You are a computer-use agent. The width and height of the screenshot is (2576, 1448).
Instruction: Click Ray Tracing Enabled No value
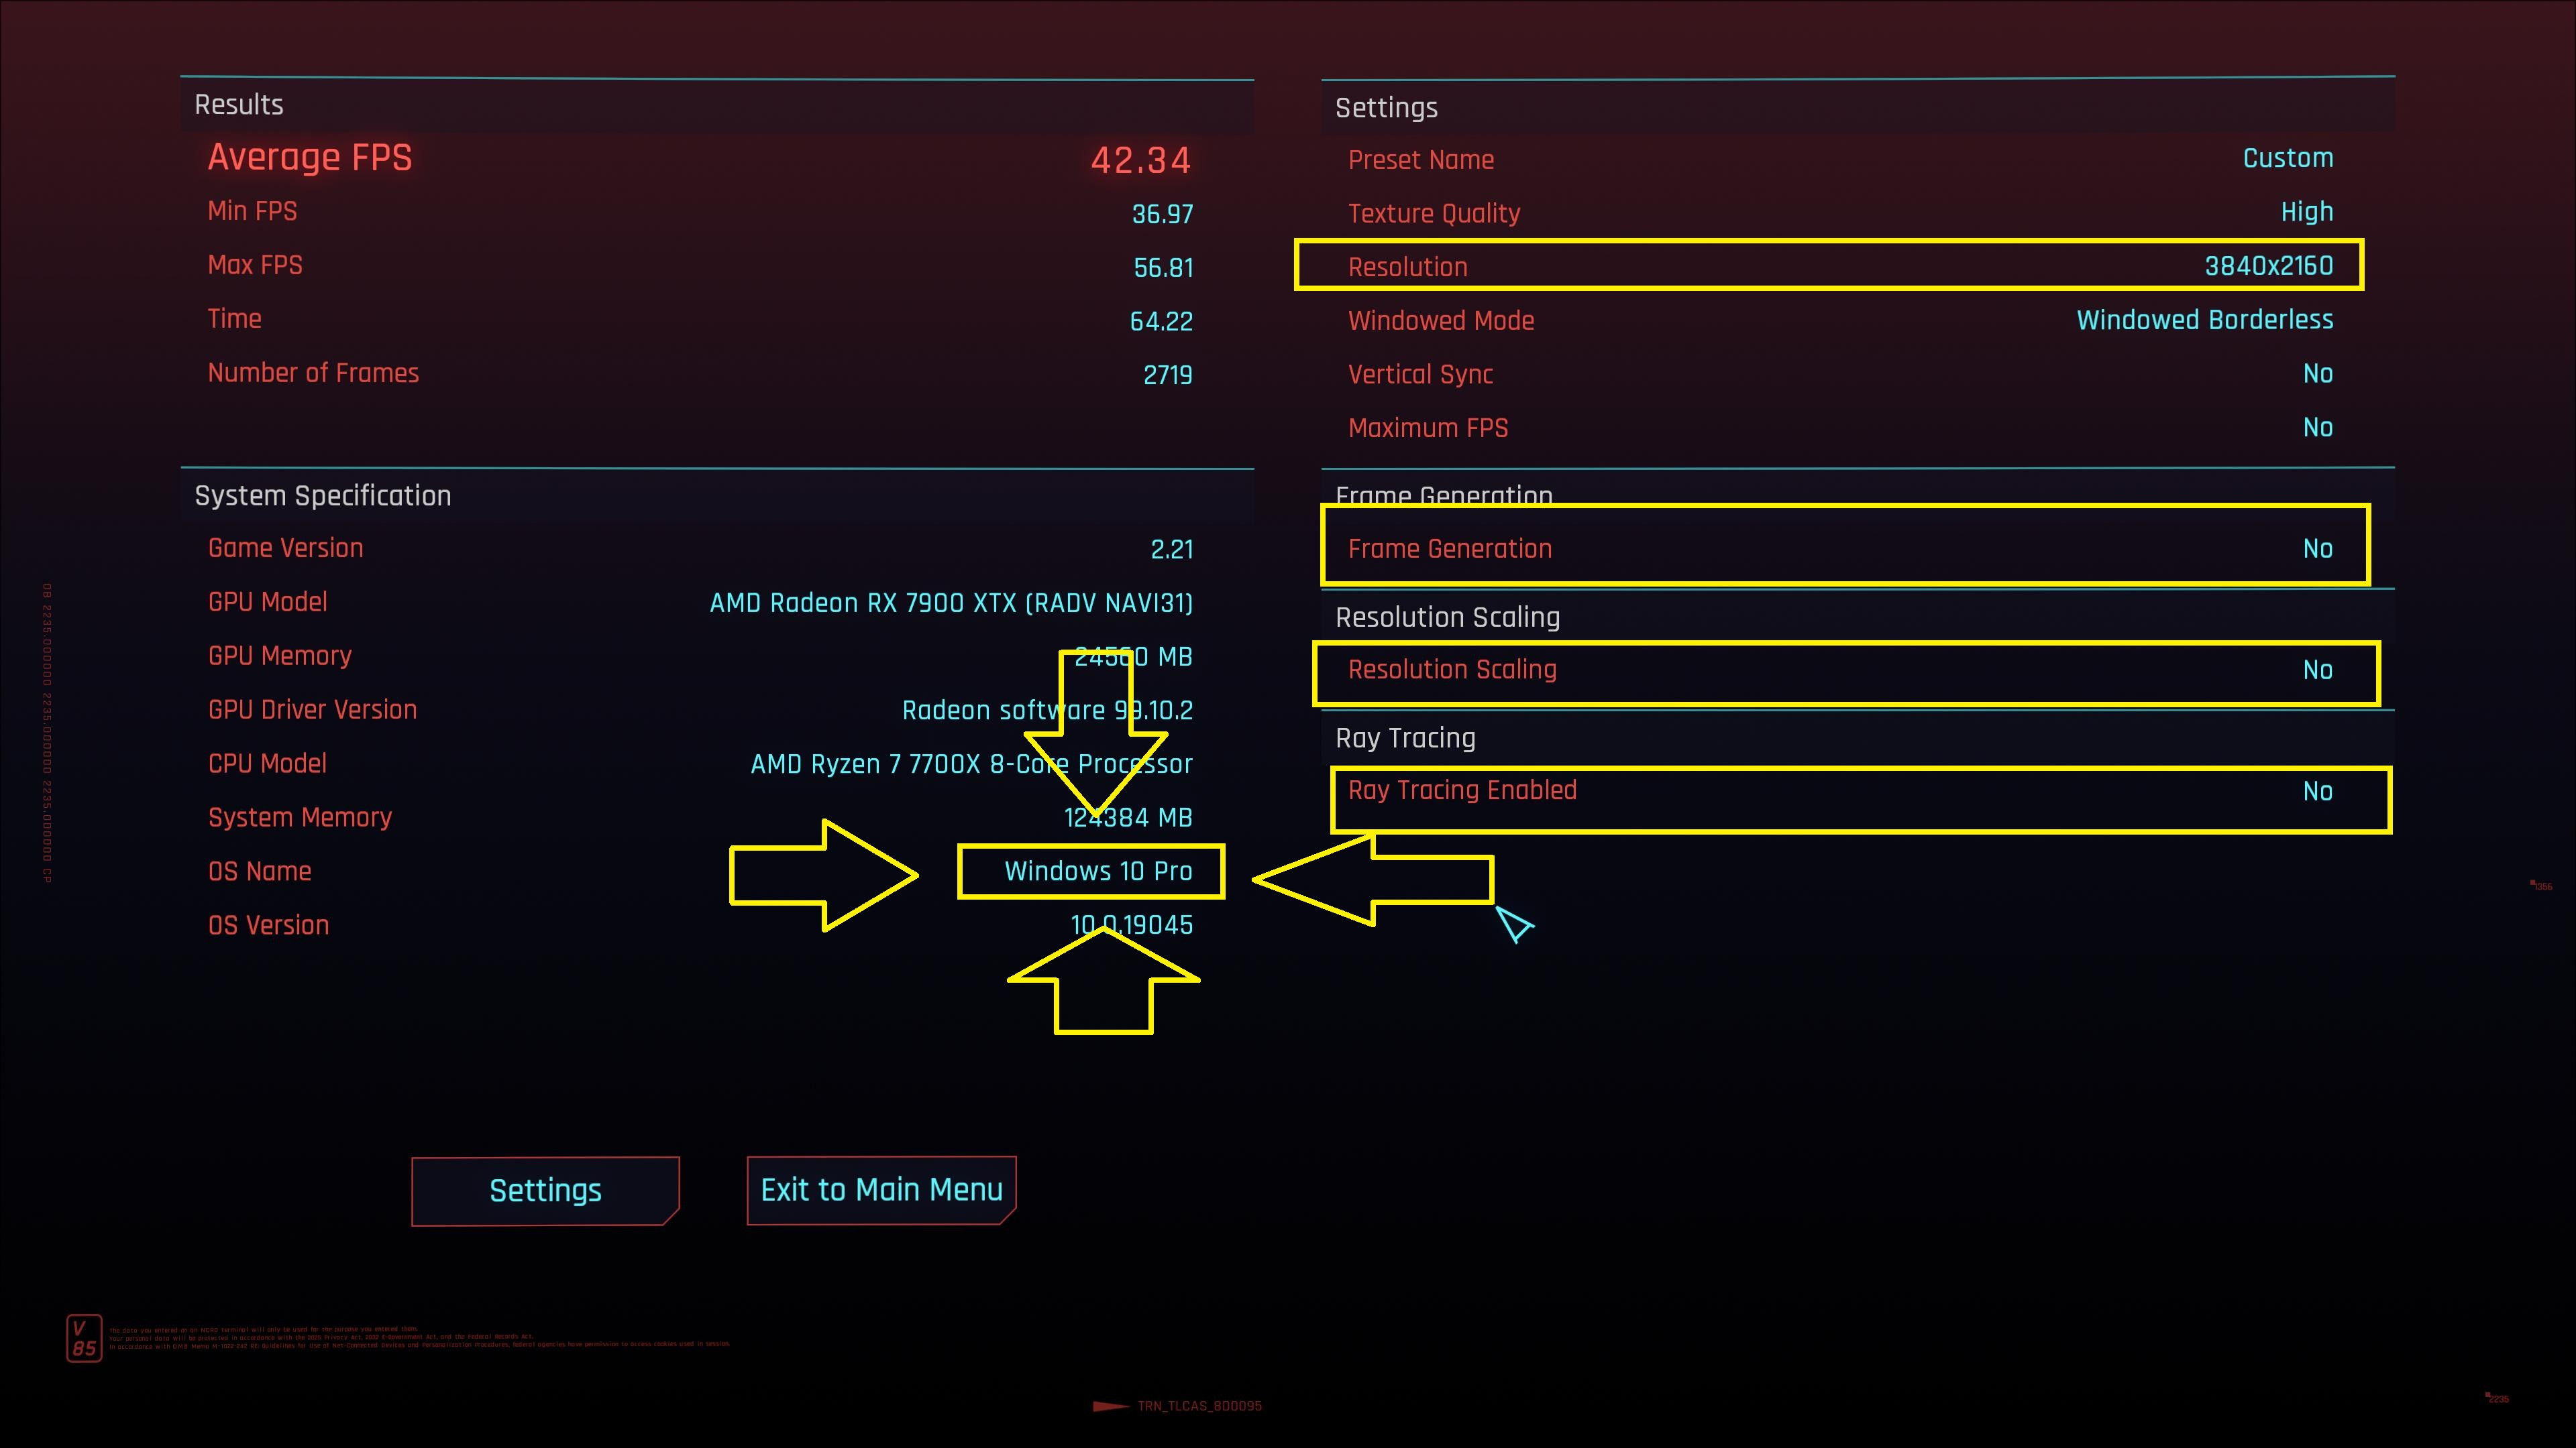click(2317, 792)
